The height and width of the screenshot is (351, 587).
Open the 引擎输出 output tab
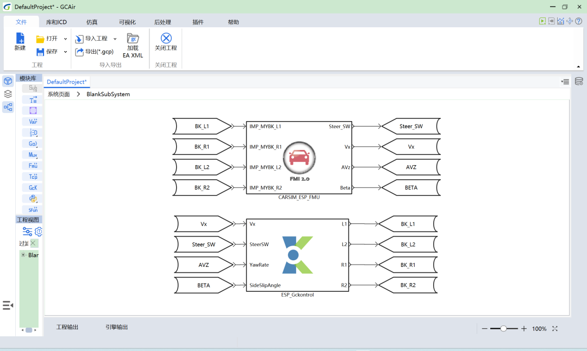pyautogui.click(x=116, y=327)
